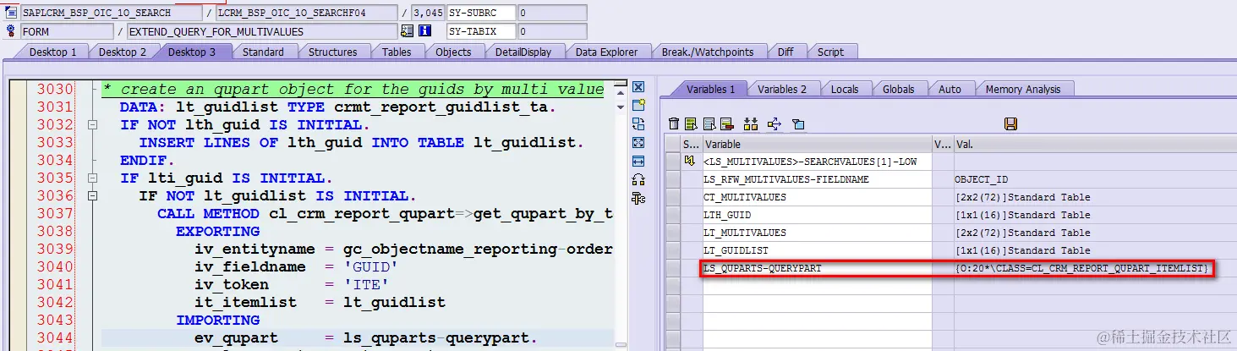
Task: Click the full screen tool icon
Action: coord(638,142)
